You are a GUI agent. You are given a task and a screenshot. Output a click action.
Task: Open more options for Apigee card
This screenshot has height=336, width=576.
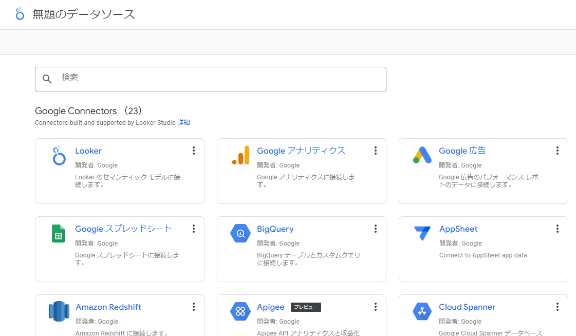click(376, 307)
